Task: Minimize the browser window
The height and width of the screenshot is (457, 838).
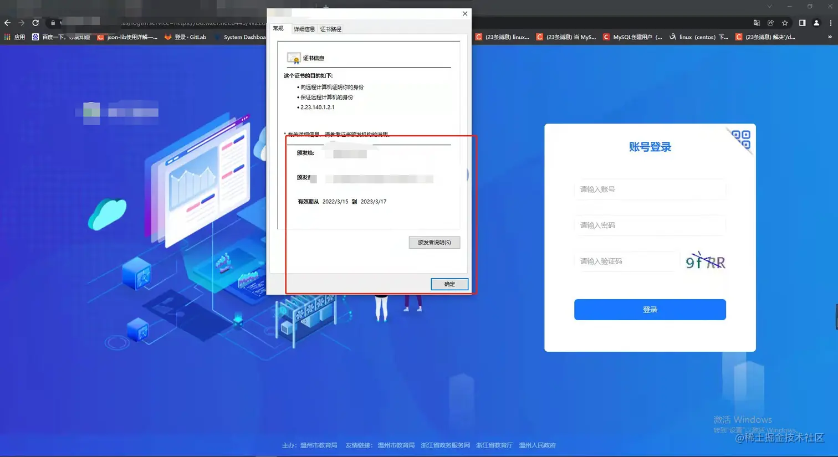Action: [789, 6]
